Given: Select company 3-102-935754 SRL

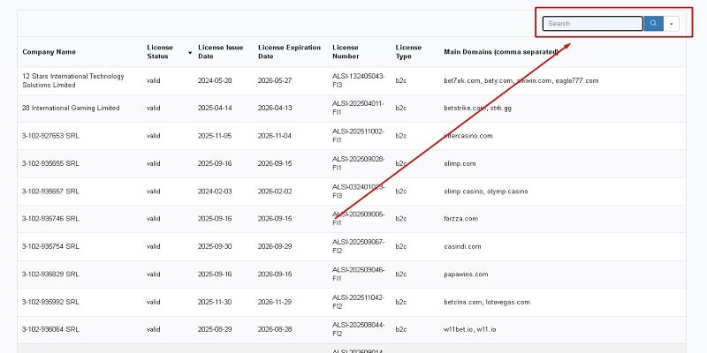Looking at the screenshot, I should click(x=50, y=246).
